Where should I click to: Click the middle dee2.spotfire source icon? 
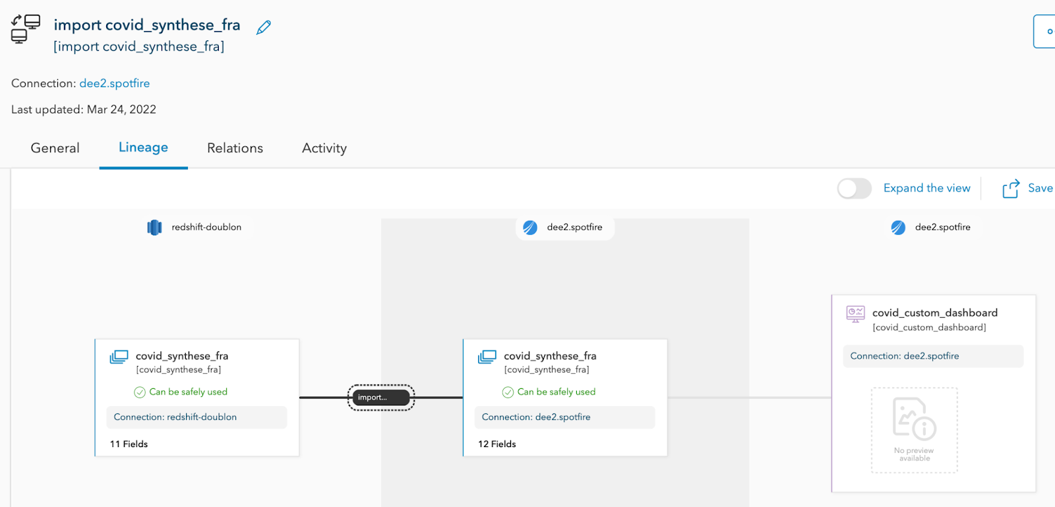530,227
